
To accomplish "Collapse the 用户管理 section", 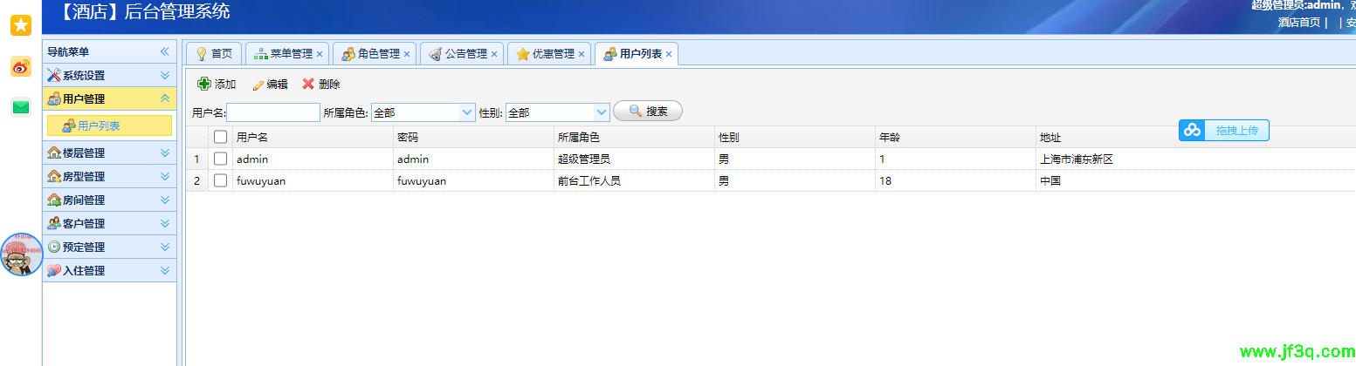I will [164, 98].
